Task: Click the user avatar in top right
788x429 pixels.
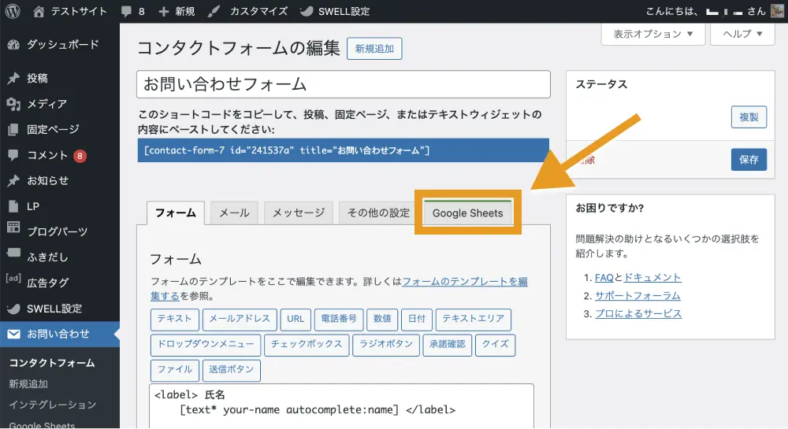Action: [777, 12]
